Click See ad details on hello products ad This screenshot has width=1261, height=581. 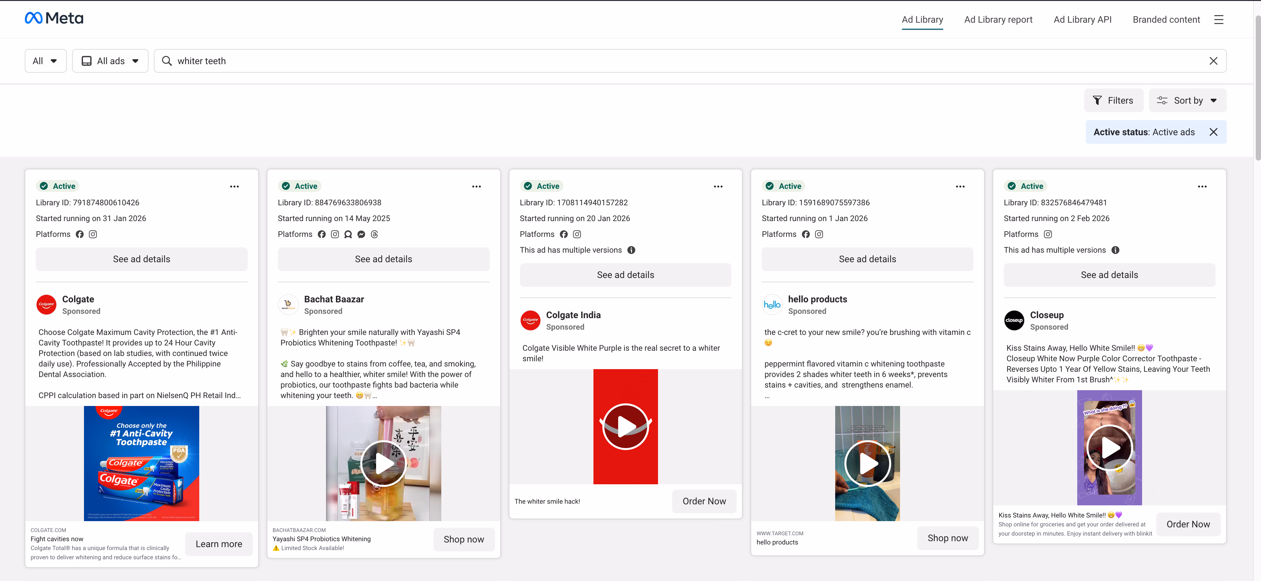867,259
